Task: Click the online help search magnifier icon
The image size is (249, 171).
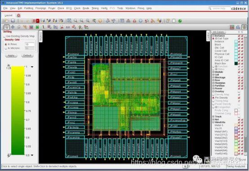Action: click(x=210, y=9)
